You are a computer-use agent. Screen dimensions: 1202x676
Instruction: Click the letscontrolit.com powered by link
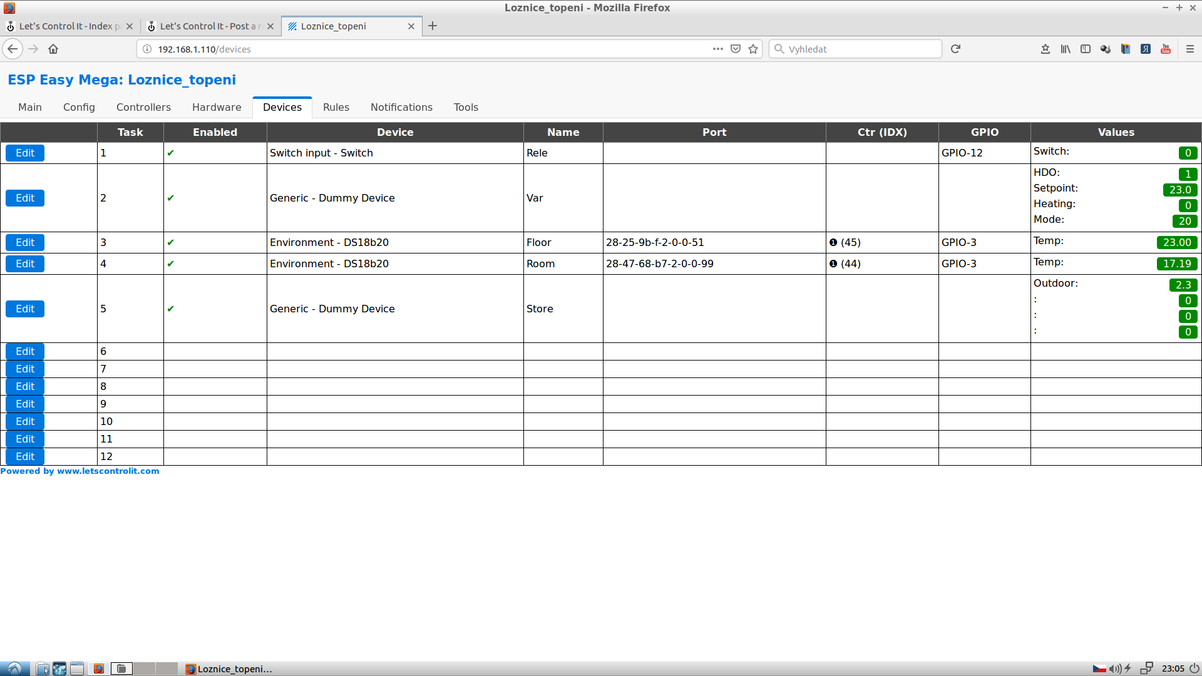pyautogui.click(x=80, y=471)
